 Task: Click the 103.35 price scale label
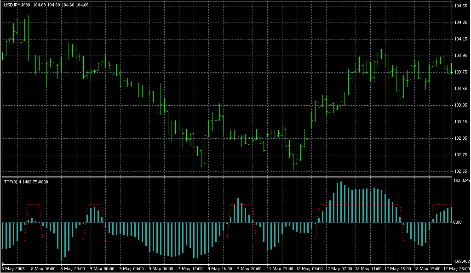pyautogui.click(x=461, y=105)
